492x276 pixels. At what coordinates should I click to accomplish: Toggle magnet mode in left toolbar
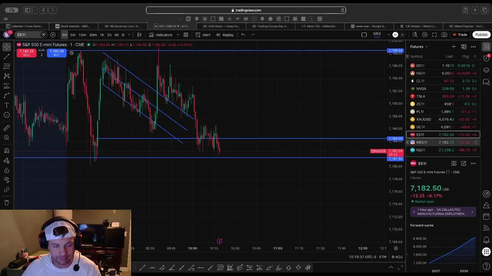coord(7,150)
